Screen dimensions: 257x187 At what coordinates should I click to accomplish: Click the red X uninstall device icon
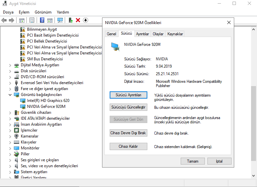click(78, 20)
